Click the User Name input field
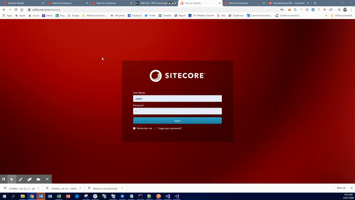This screenshot has height=200, width=355. click(x=177, y=99)
